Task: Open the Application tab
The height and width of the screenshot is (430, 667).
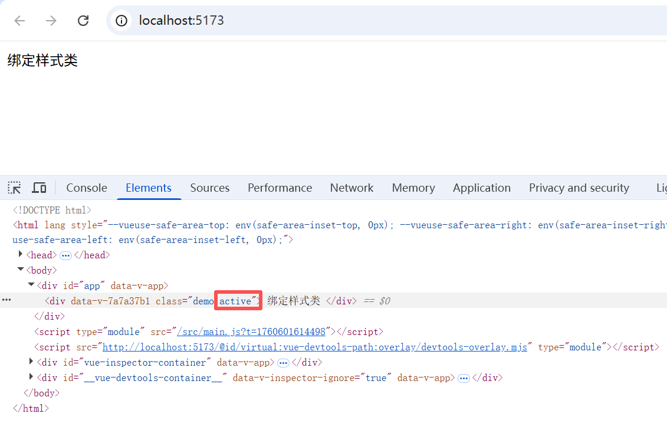Action: (482, 188)
